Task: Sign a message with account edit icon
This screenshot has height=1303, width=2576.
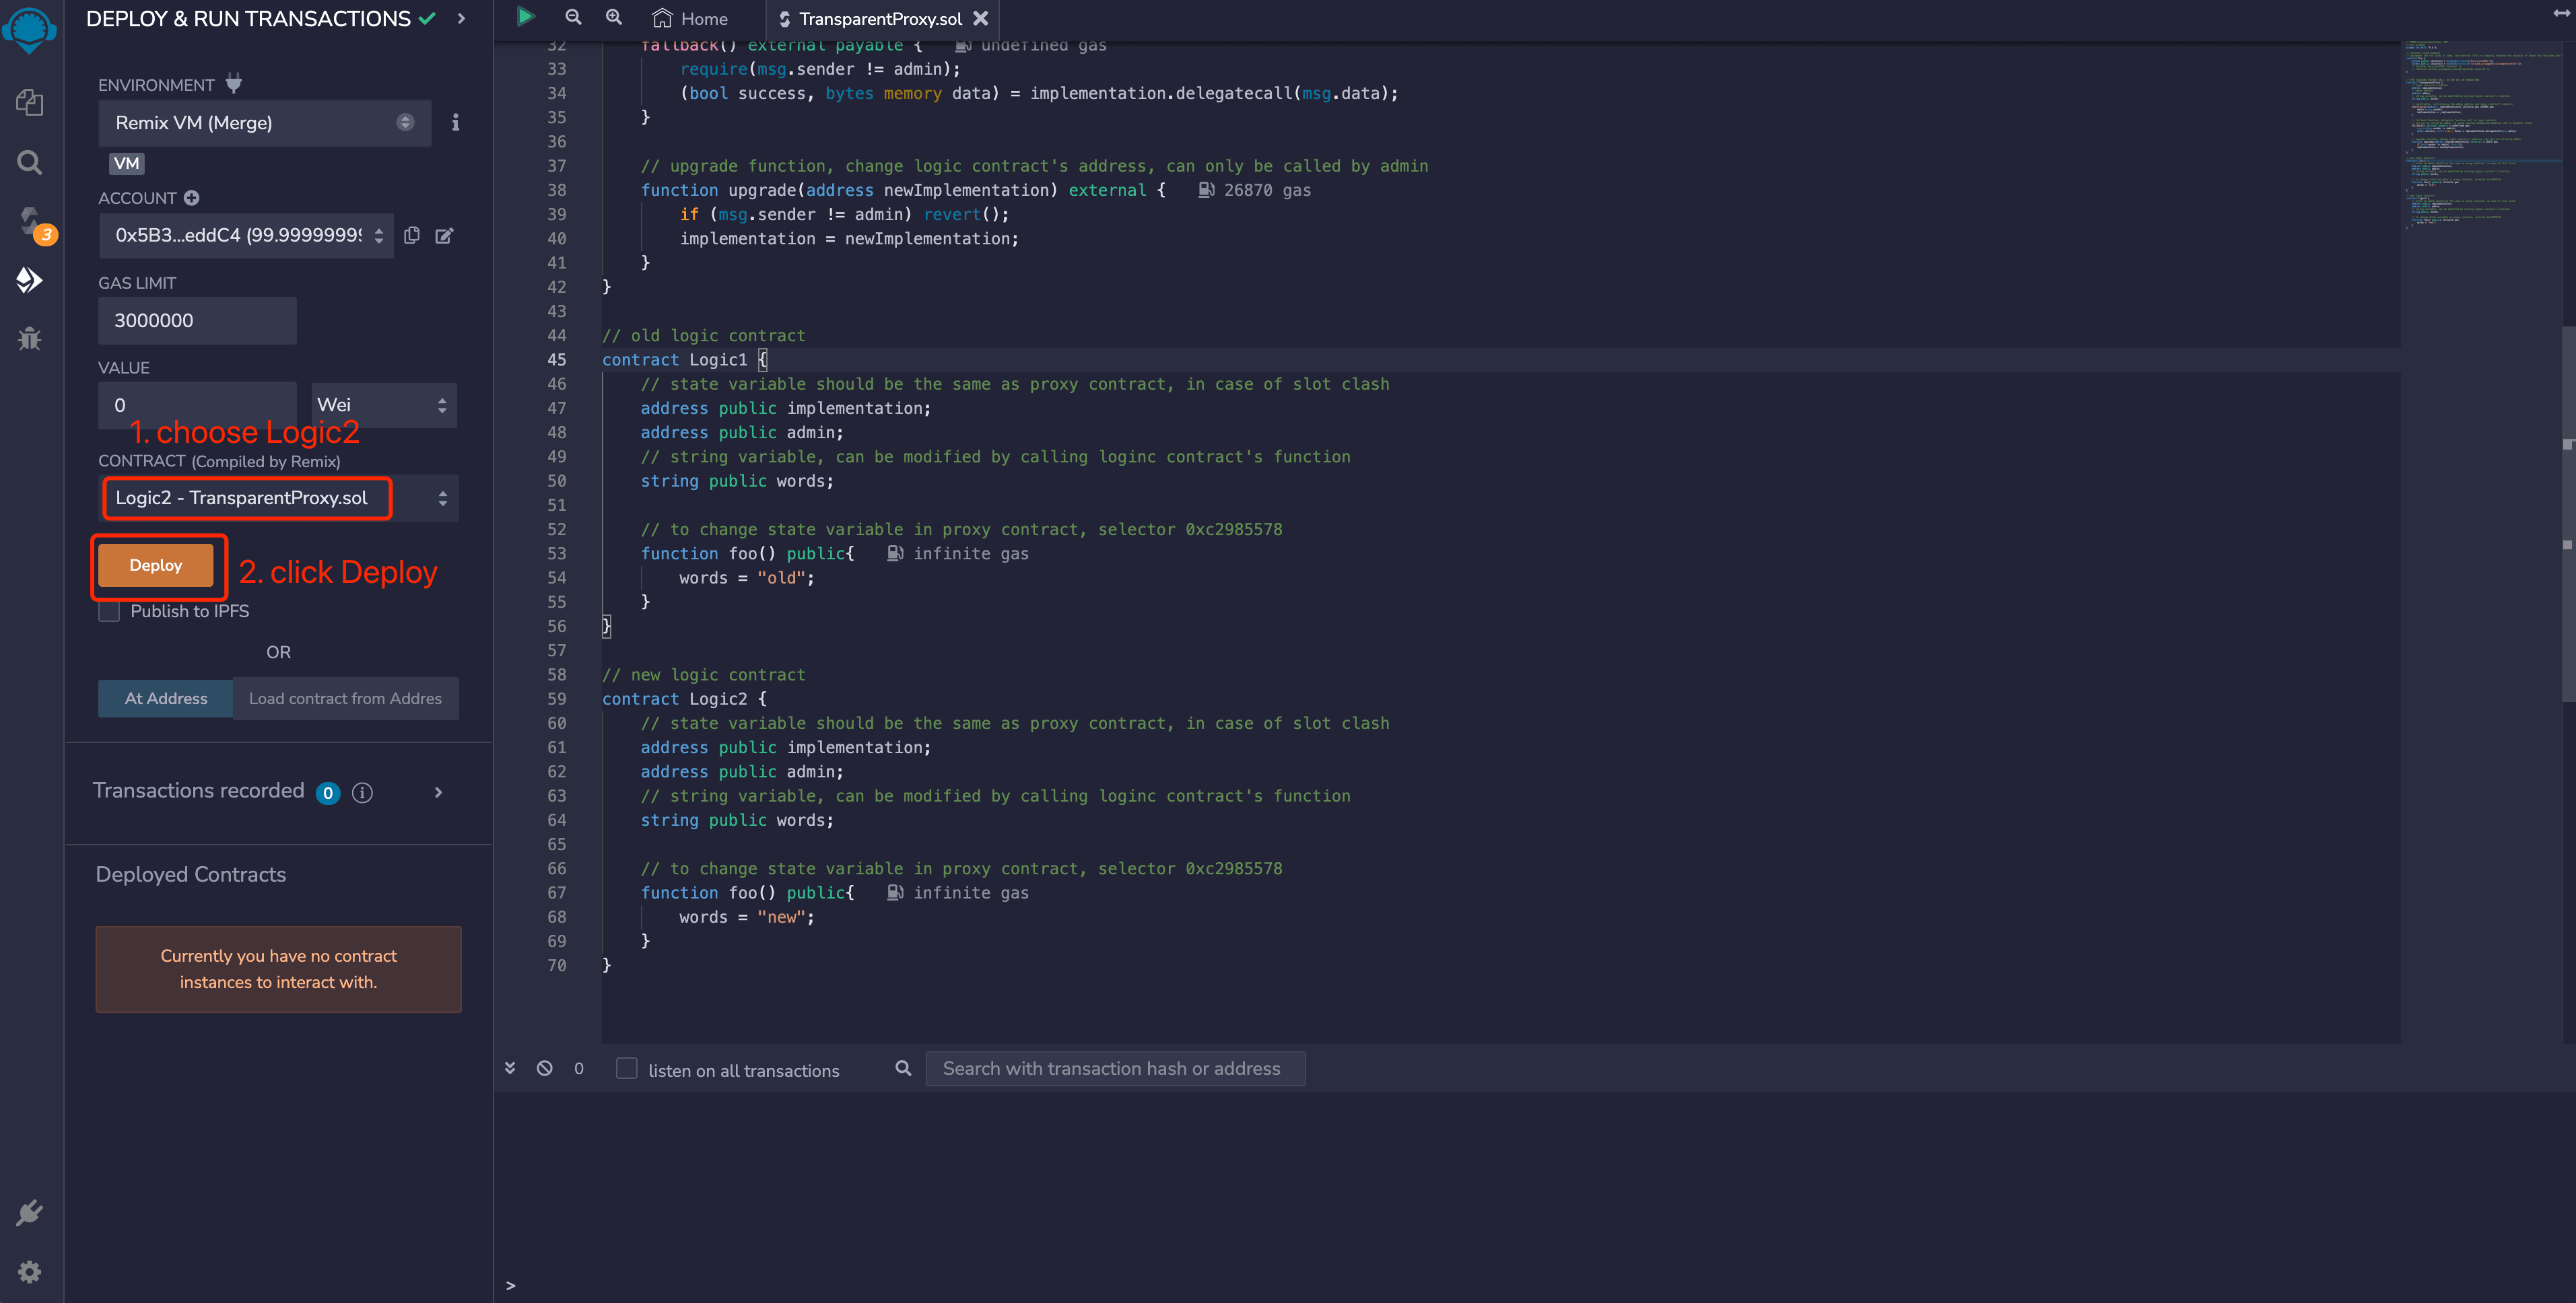Action: point(444,235)
